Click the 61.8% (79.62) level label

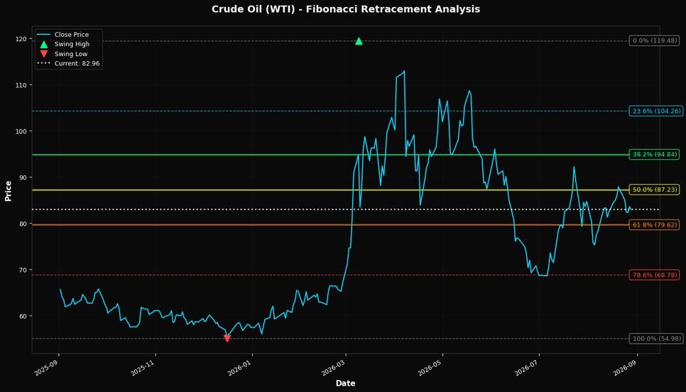point(655,225)
